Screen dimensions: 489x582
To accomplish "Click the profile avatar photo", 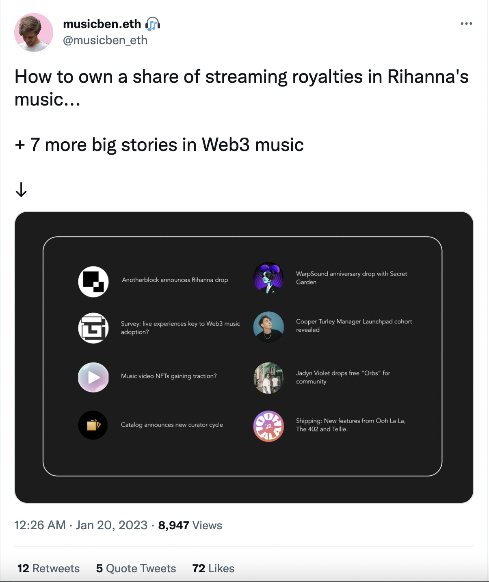I will (x=34, y=32).
